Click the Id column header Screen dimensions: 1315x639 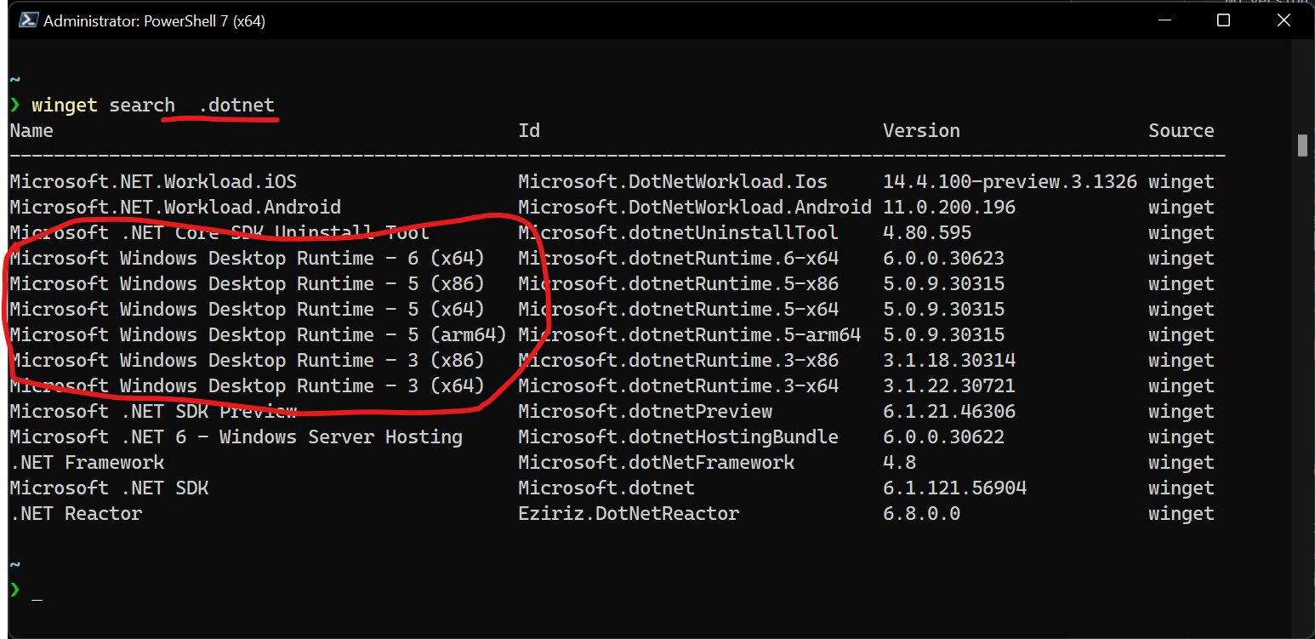click(x=529, y=130)
